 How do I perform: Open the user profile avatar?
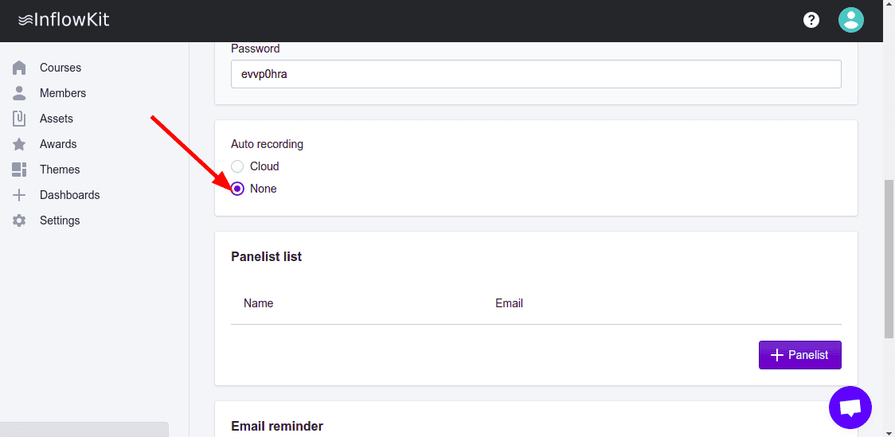(x=851, y=20)
